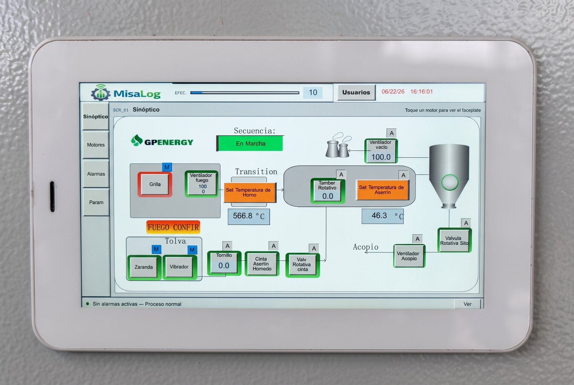Select the EFEC value field showing 10
The width and height of the screenshot is (574, 385).
click(313, 92)
